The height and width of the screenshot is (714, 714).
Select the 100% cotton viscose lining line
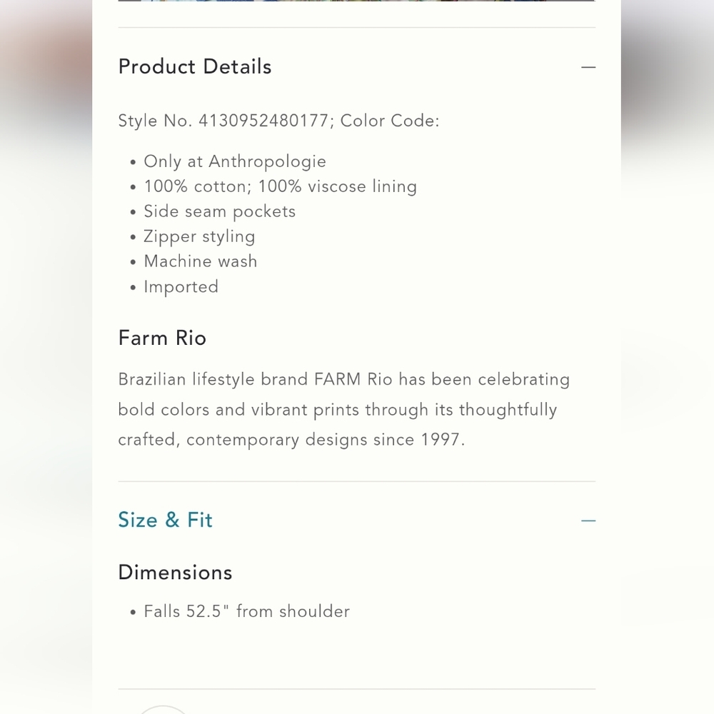(281, 186)
